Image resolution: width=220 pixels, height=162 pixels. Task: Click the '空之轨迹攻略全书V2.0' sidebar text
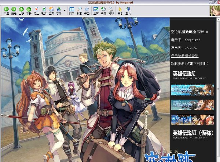[190, 32]
